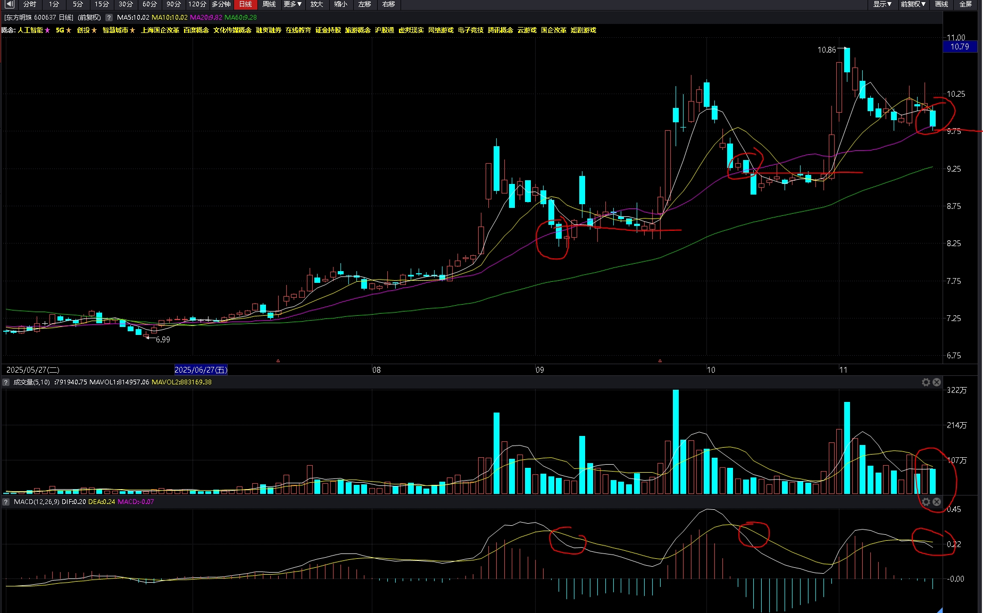The height and width of the screenshot is (613, 983).
Task: Select the 日线 daily chart tab
Action: coord(245,4)
